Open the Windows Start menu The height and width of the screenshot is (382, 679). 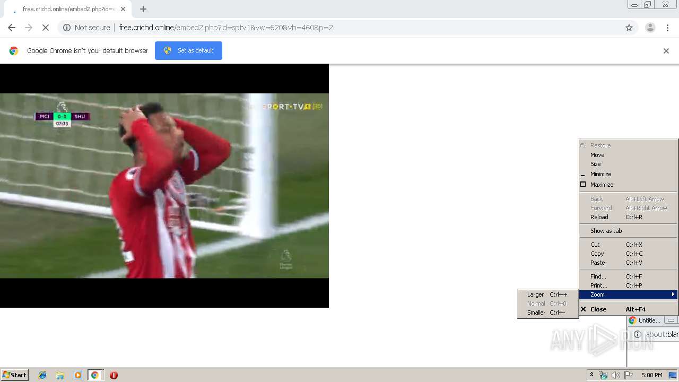point(15,375)
